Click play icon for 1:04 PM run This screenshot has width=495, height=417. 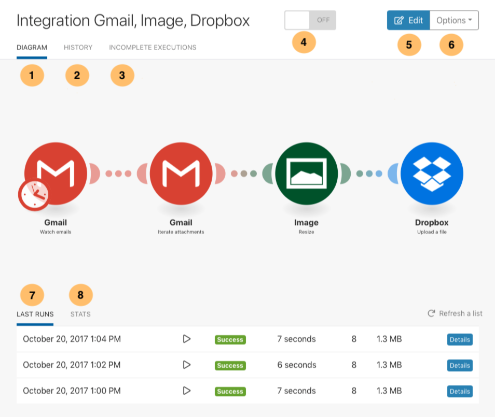[x=187, y=339]
